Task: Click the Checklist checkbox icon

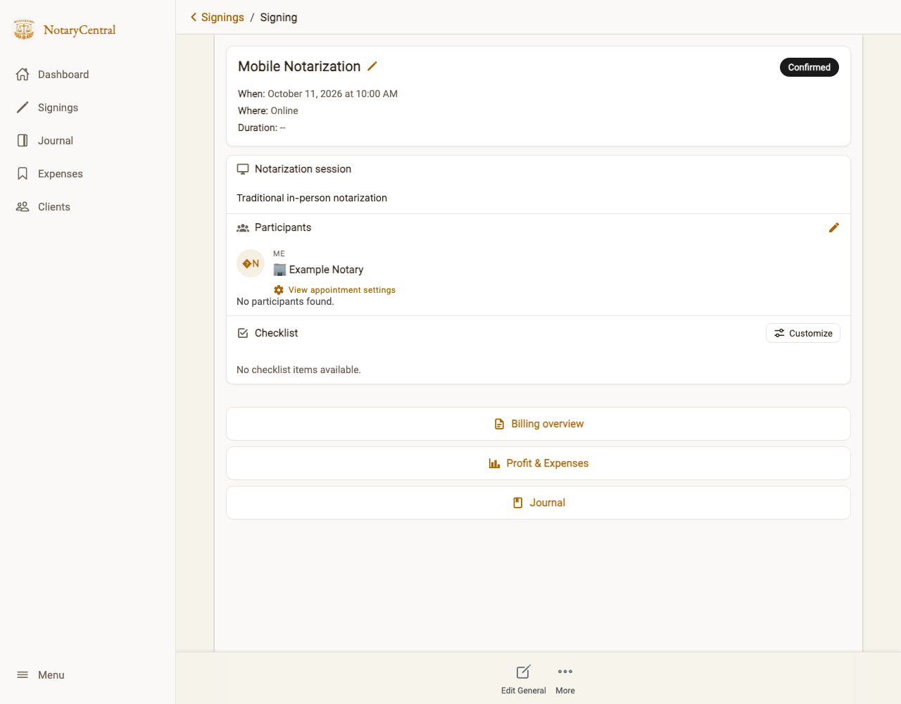Action: tap(243, 333)
